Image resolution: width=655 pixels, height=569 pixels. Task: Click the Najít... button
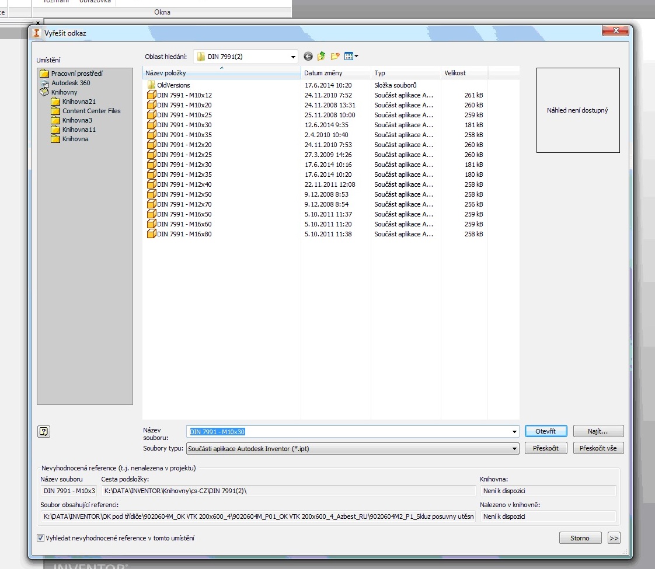[598, 431]
